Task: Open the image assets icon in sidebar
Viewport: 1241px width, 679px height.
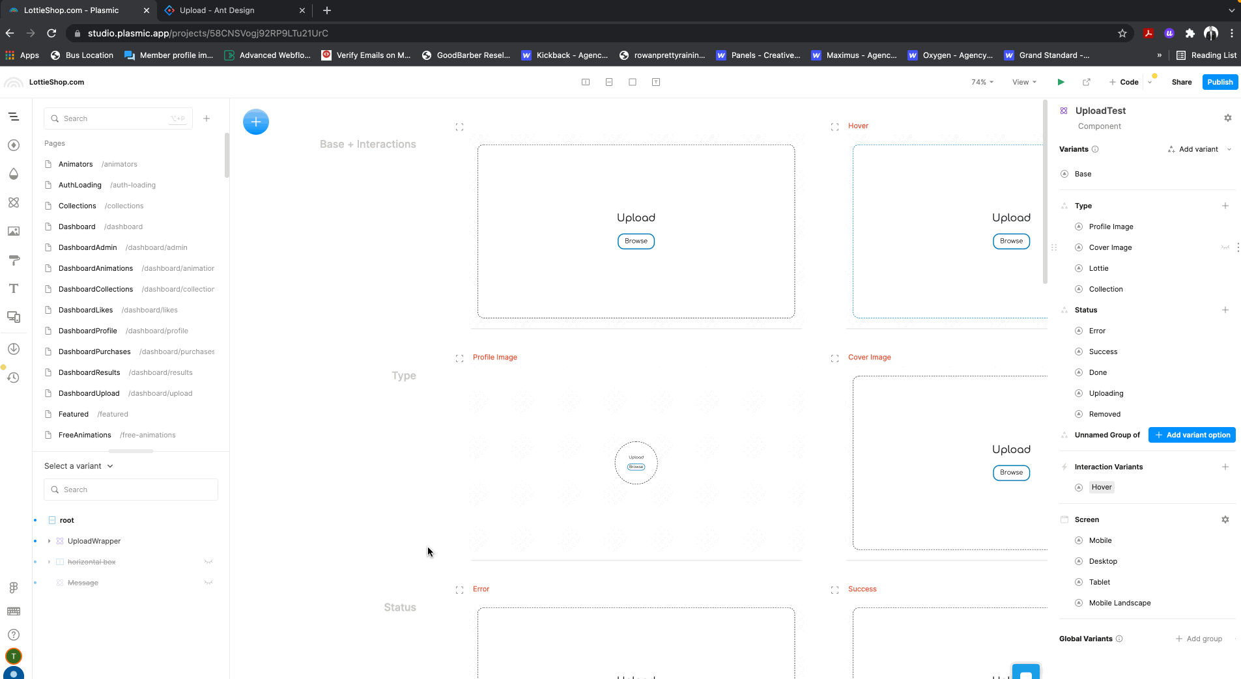Action: click(14, 231)
